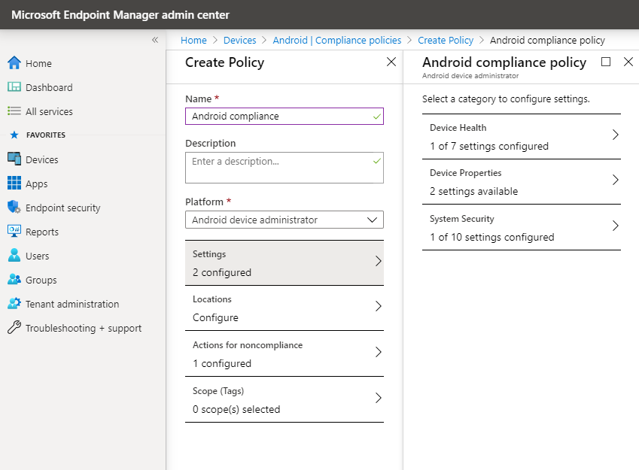Click the Favorites star icon
Image resolution: width=639 pixels, height=470 pixels.
[14, 135]
